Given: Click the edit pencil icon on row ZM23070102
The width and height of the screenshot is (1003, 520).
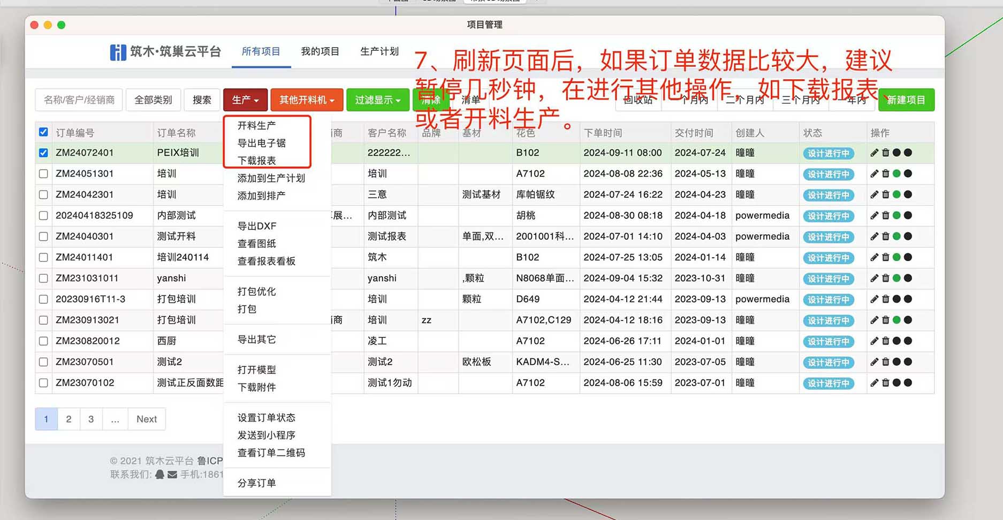Looking at the screenshot, I should tap(874, 383).
